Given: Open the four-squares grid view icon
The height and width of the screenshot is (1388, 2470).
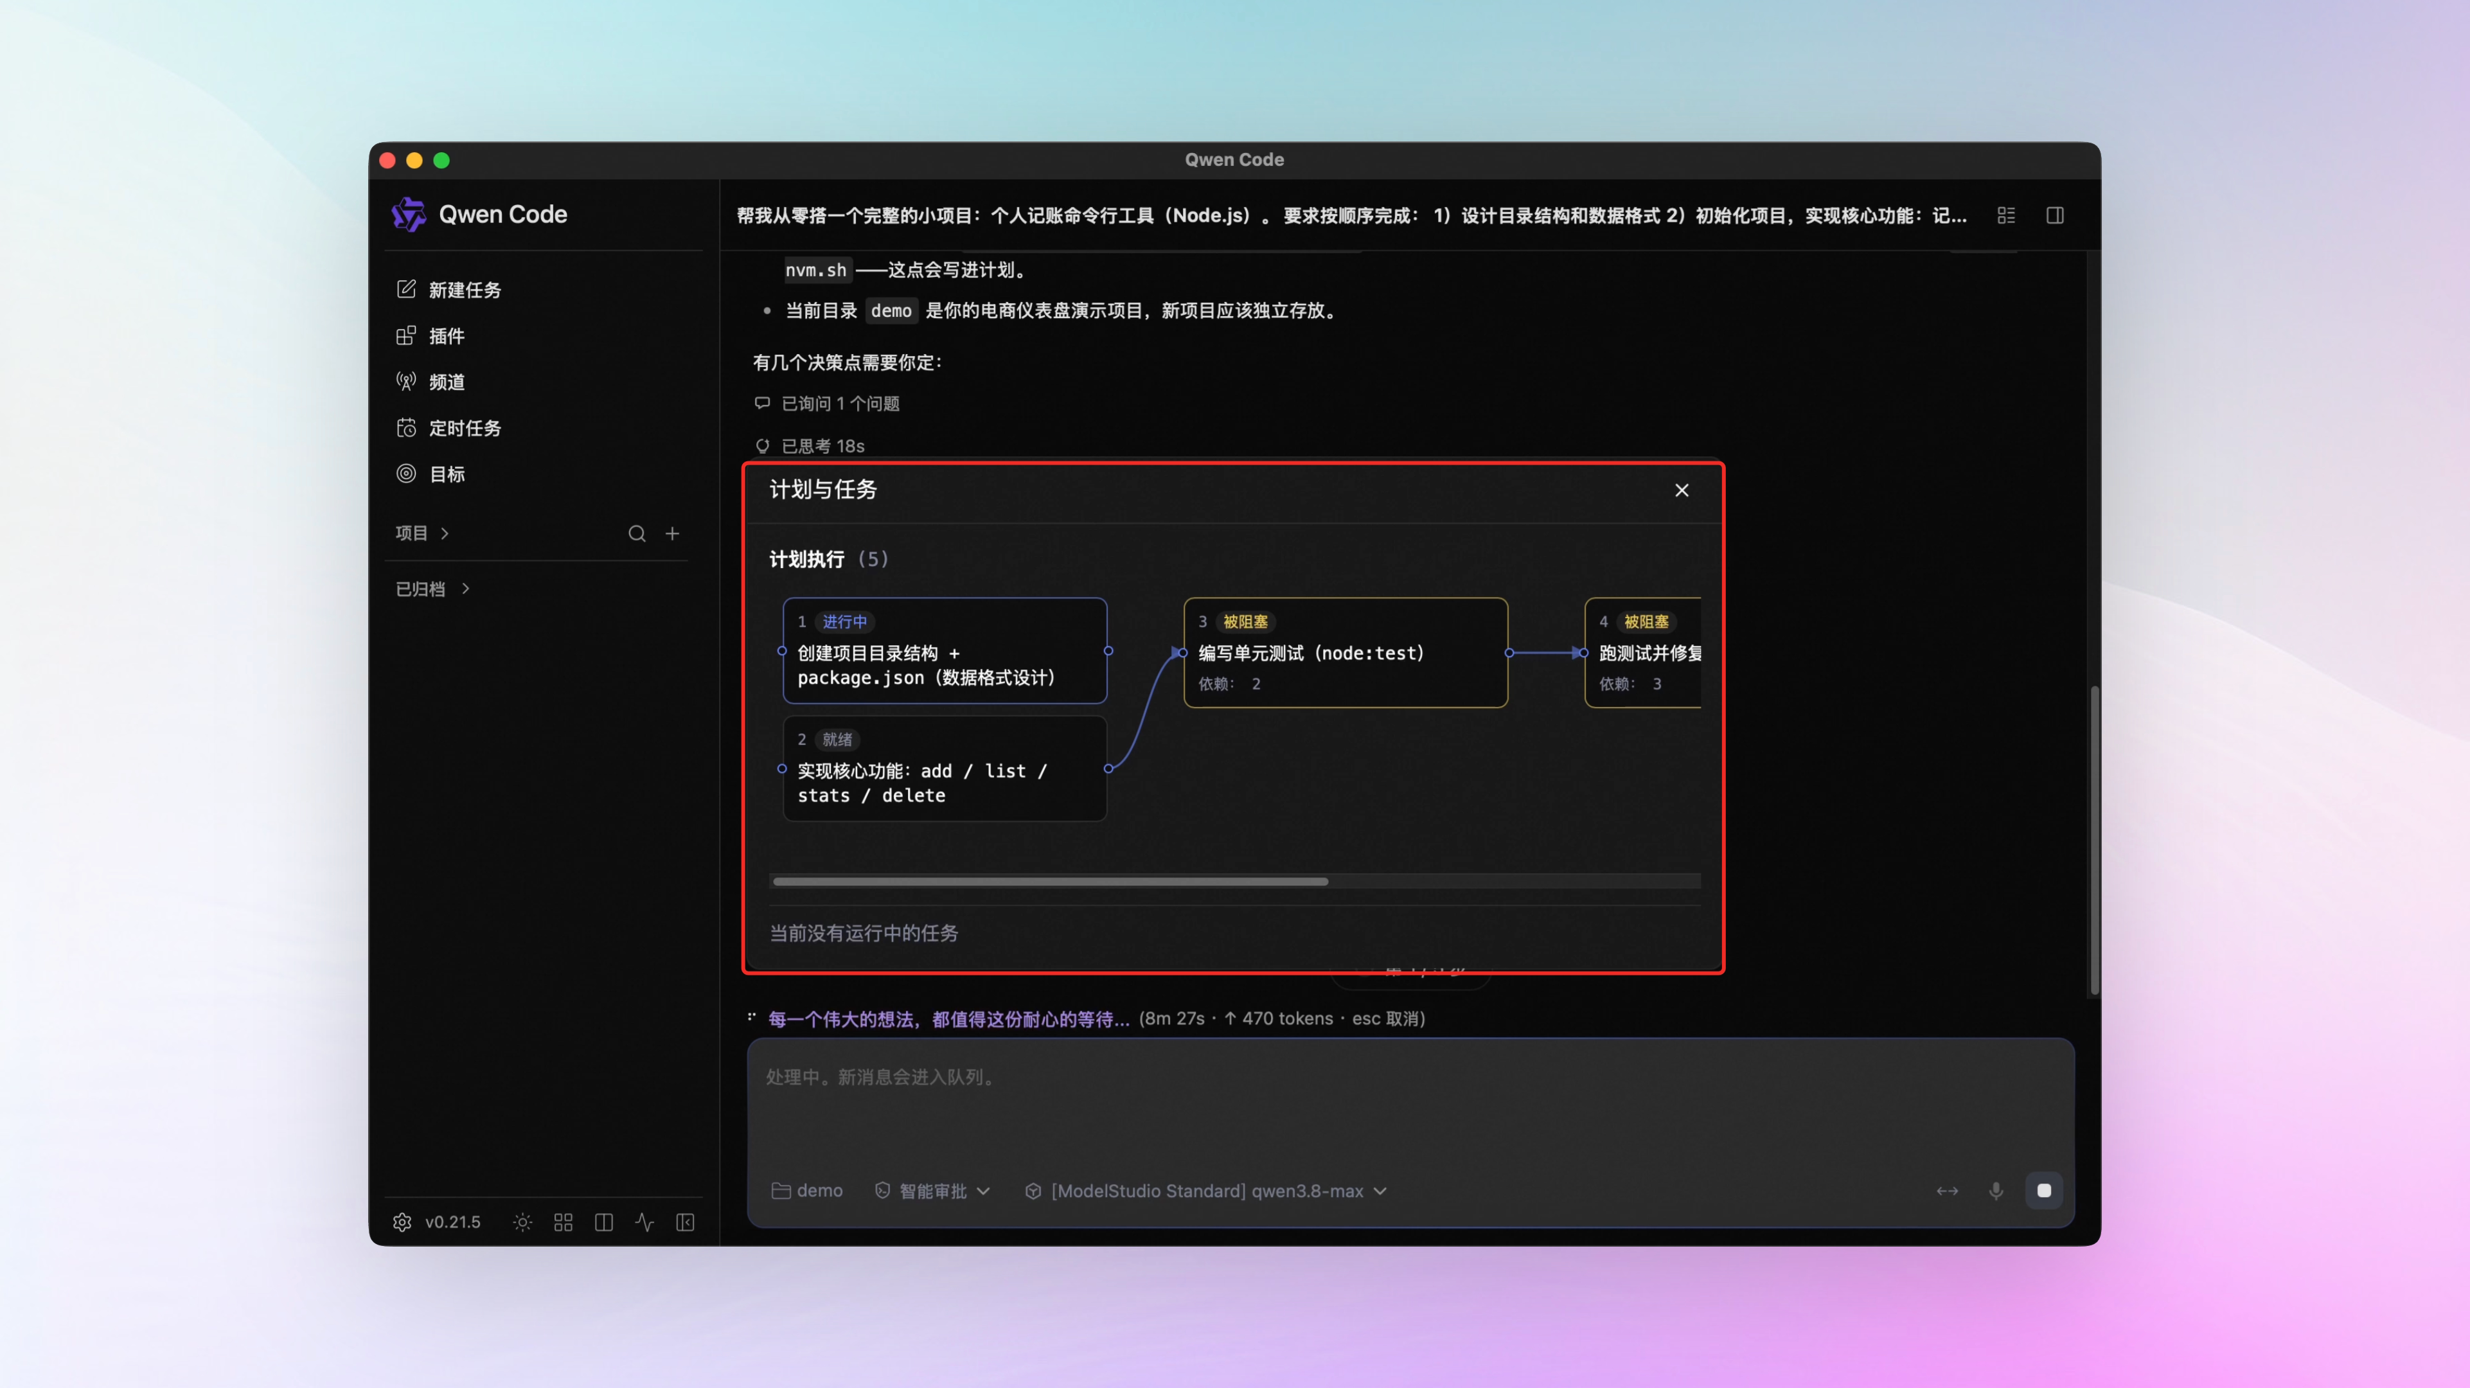Looking at the screenshot, I should [x=563, y=1222].
